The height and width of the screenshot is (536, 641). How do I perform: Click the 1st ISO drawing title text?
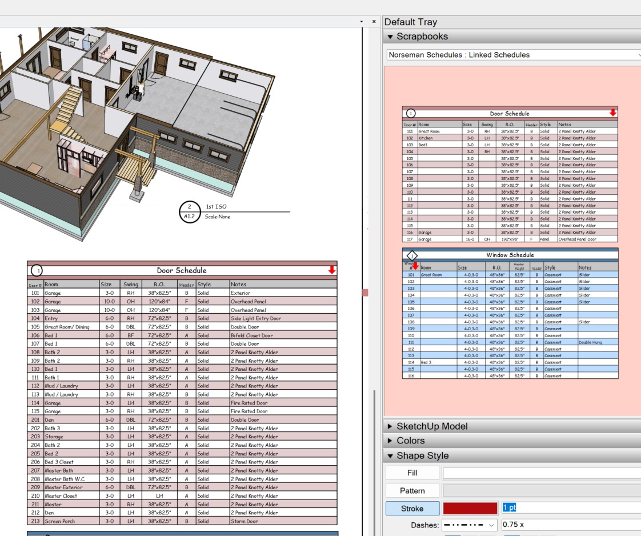click(x=216, y=206)
